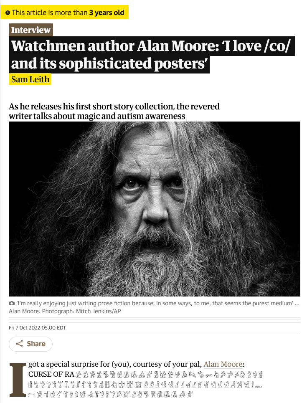Click the Watchmen author Alan Moore headline
This screenshot has height=403, width=307.
[x=152, y=54]
